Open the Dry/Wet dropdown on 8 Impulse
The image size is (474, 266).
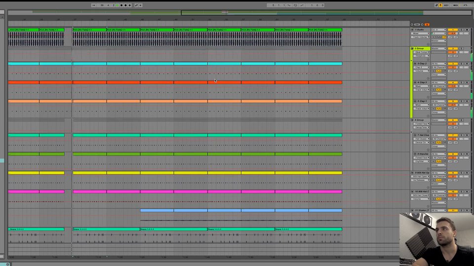tap(421, 162)
